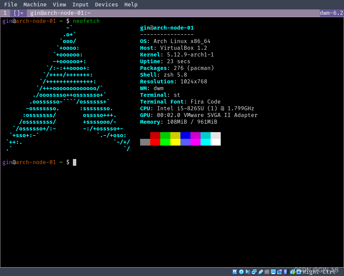Click the shared folders status icon
344x276 pixels.
point(267,272)
